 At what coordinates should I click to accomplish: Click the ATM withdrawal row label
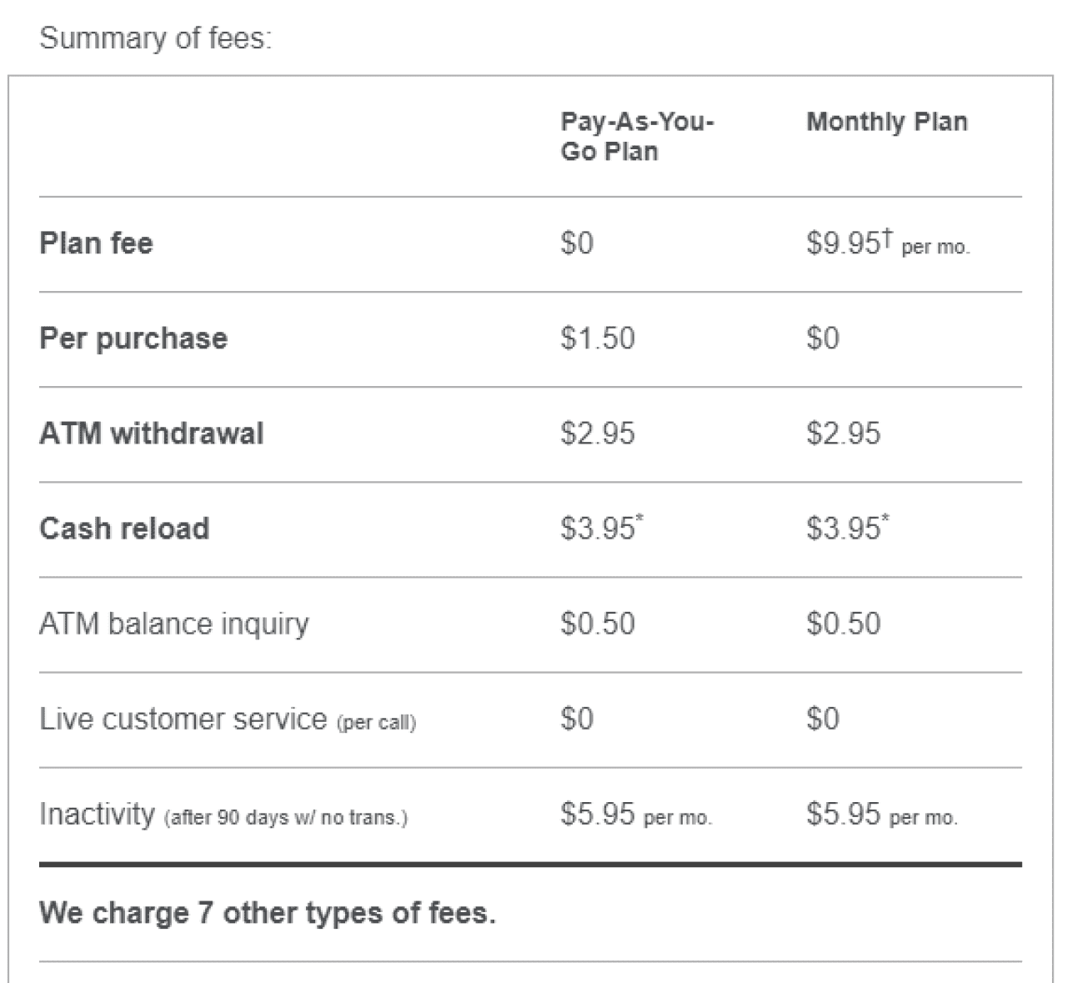pyautogui.click(x=152, y=434)
